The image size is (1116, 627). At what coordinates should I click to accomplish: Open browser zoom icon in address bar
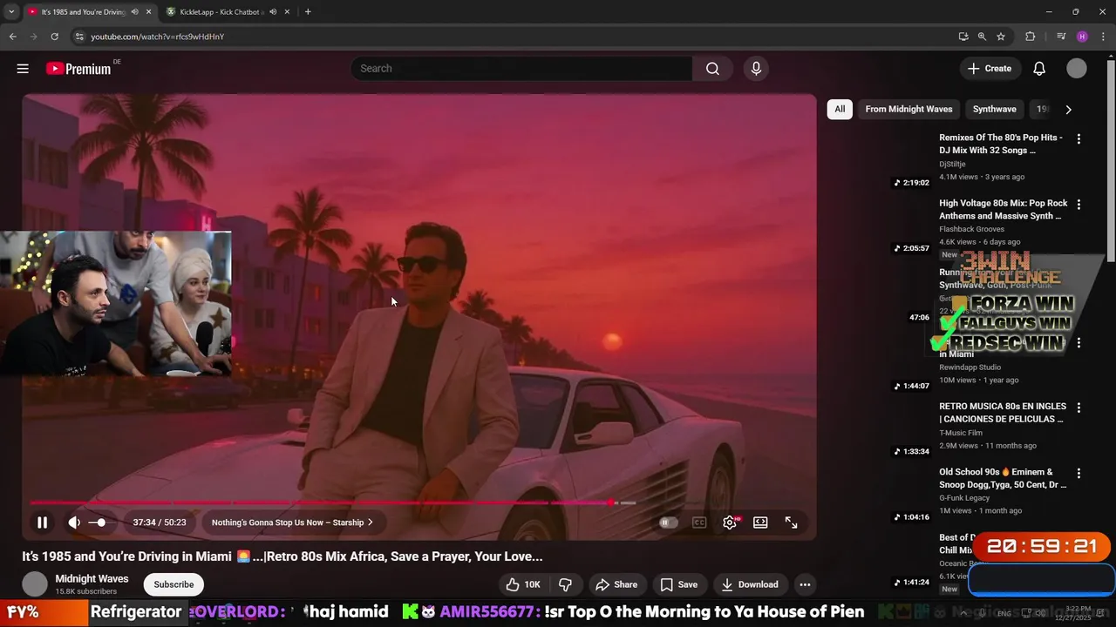[x=982, y=37]
